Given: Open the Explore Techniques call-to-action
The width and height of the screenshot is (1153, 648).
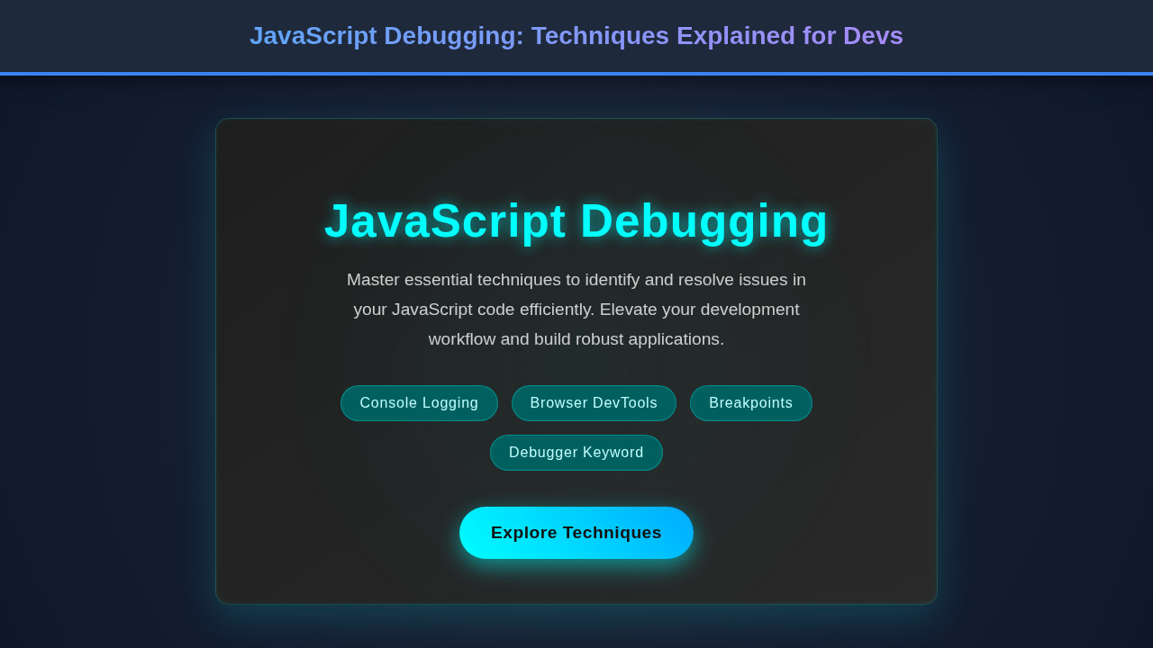Looking at the screenshot, I should (x=576, y=532).
